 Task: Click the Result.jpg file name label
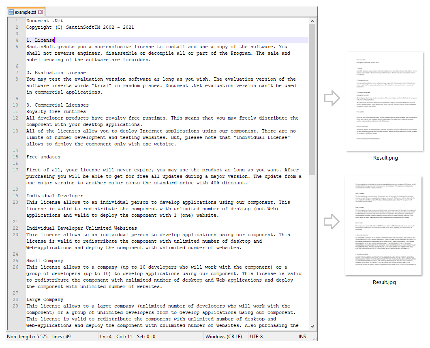[x=384, y=282]
